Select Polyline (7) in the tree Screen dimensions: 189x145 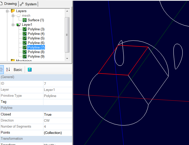(36, 47)
